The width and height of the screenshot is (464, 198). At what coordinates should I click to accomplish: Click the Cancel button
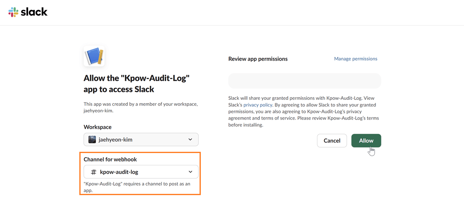(x=332, y=141)
